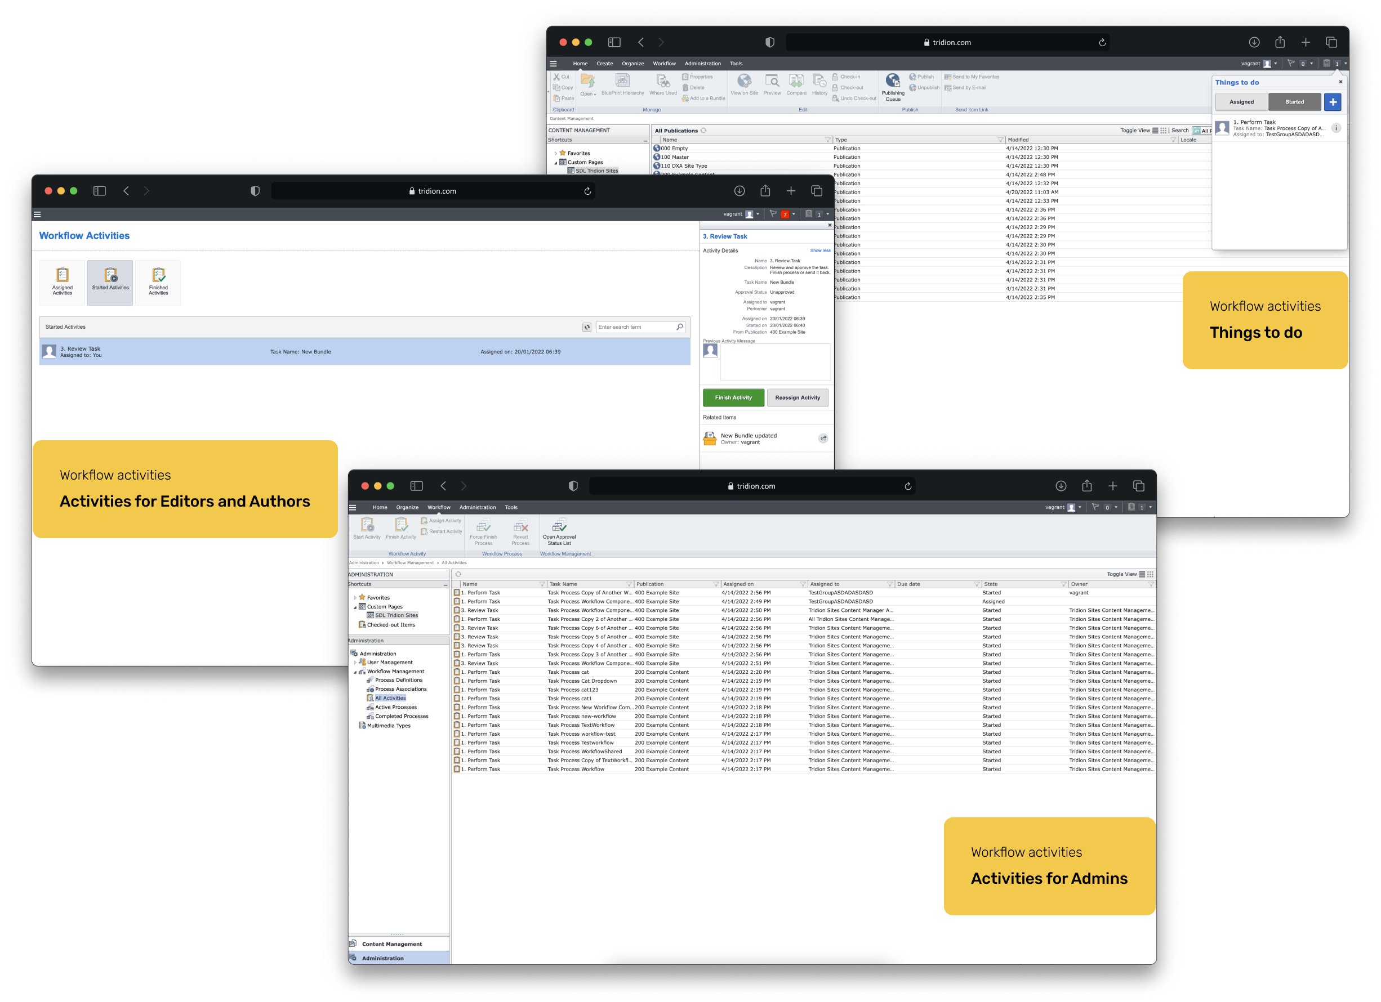Toggle the Started filter in Things to do
The height and width of the screenshot is (1002, 1381).
coord(1294,102)
